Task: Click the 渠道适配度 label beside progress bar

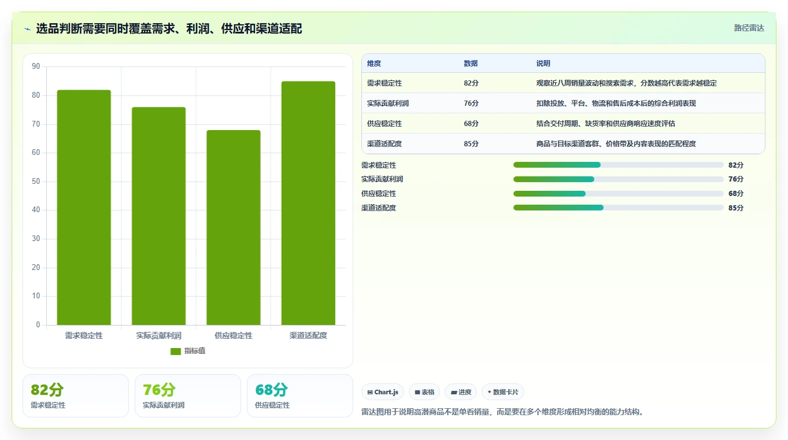Action: point(379,208)
